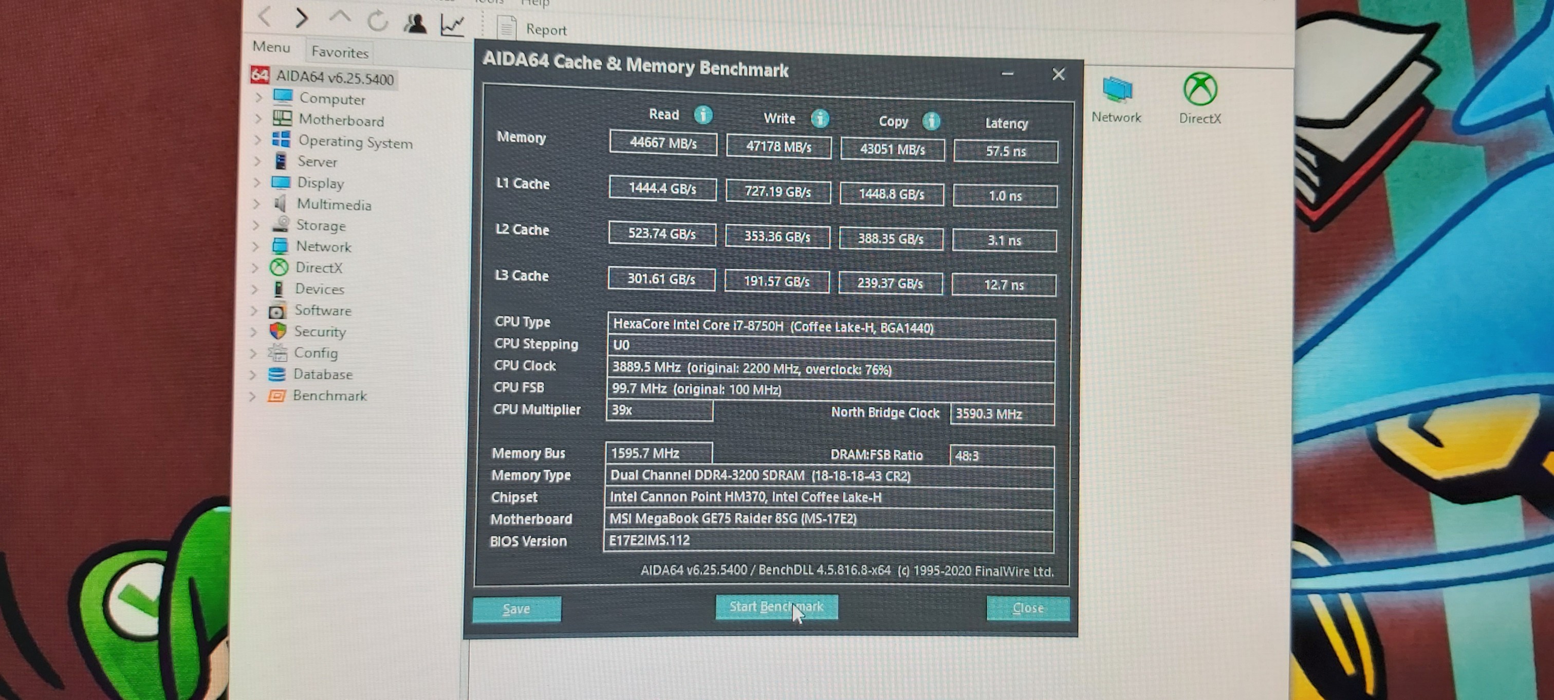Click the graph chart toolbar icon
Viewport: 1554px width, 700px height.
[x=452, y=25]
